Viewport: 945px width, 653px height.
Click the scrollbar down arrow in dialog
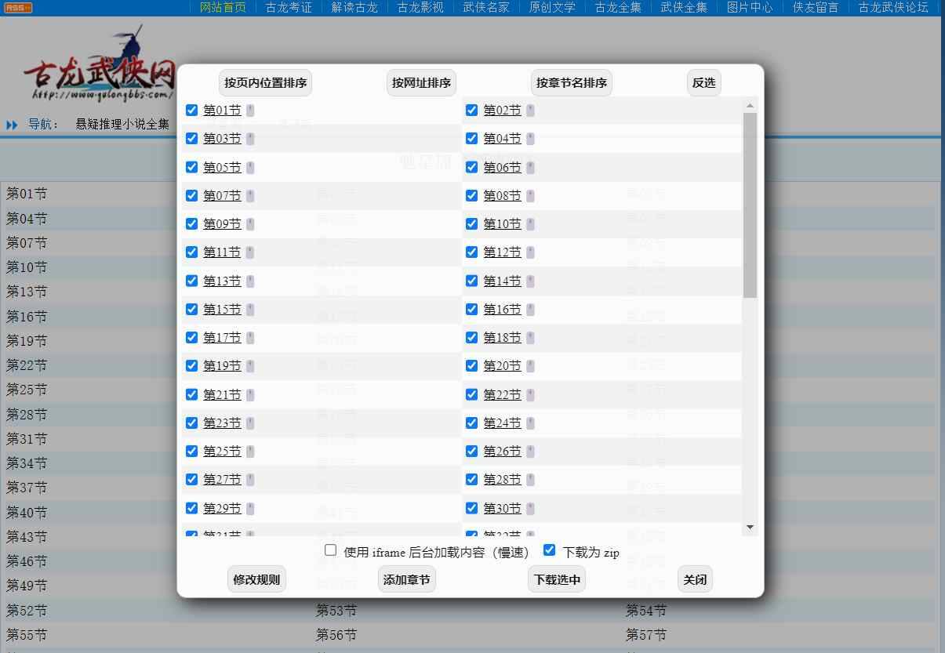[x=750, y=528]
